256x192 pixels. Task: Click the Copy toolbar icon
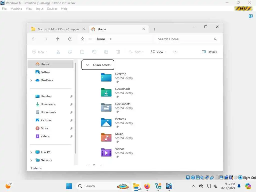coord(70,52)
